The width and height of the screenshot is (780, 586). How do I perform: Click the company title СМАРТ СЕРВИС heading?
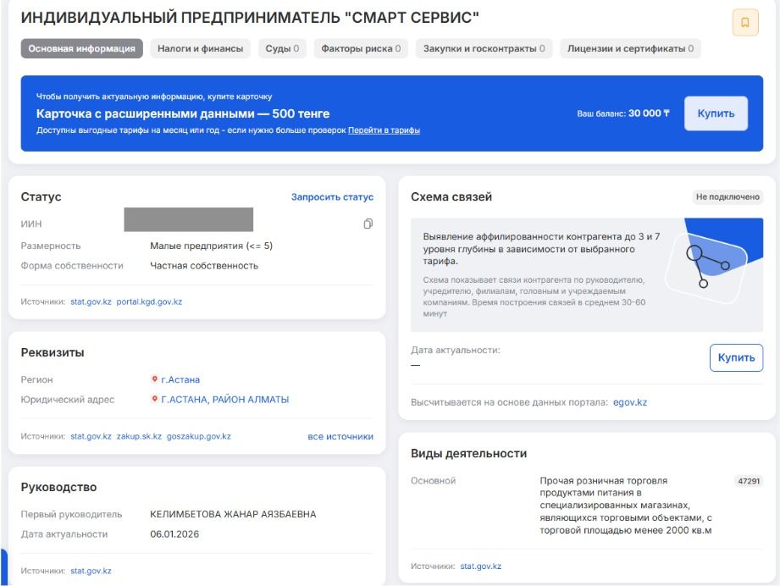tap(250, 18)
